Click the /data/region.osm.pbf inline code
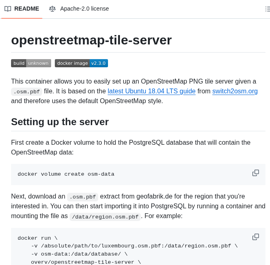This screenshot has width=270, height=265. tap(105, 217)
